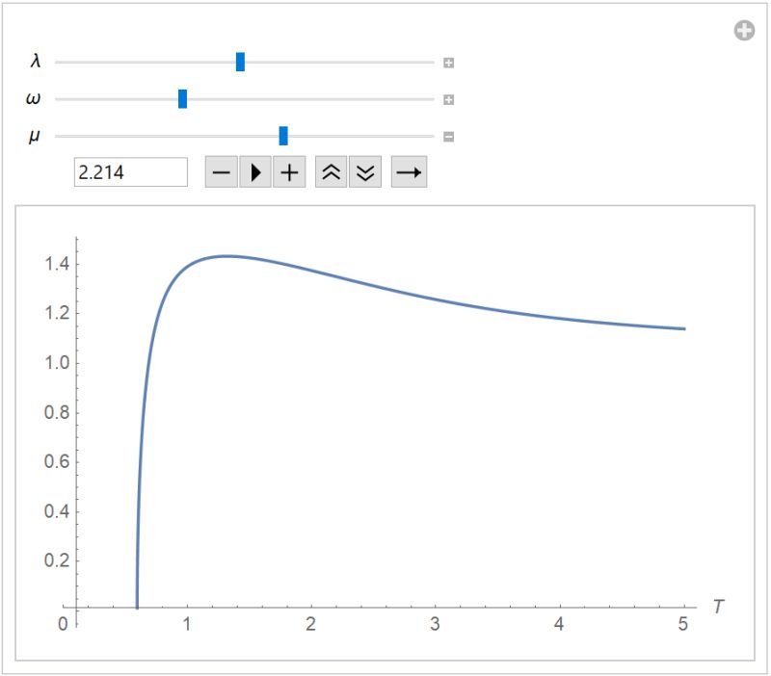Click the value field showing 2.214

click(132, 172)
